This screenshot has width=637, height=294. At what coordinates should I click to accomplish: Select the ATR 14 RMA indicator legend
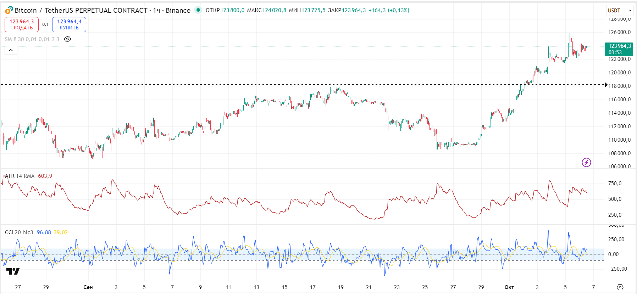20,176
